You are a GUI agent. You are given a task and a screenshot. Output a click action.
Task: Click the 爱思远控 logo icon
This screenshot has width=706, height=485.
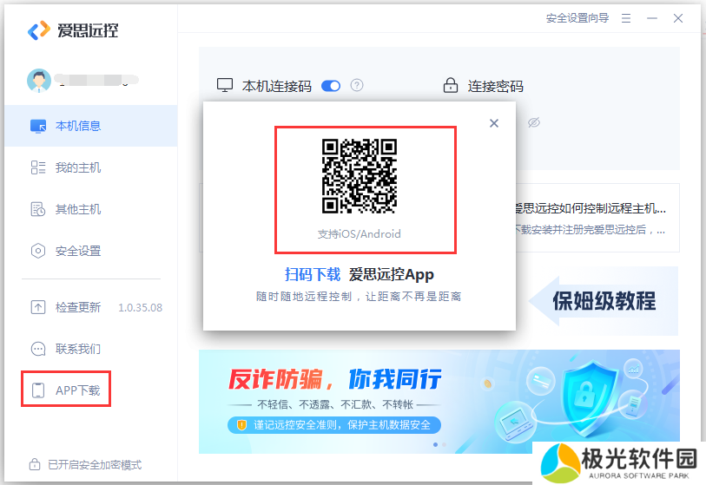point(39,31)
